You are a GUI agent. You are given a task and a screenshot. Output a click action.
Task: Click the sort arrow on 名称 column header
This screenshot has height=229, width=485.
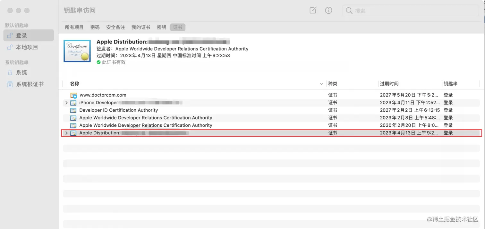tap(321, 84)
